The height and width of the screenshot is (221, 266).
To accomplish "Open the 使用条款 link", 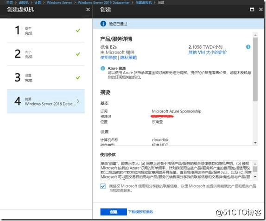I will coord(108,57).
